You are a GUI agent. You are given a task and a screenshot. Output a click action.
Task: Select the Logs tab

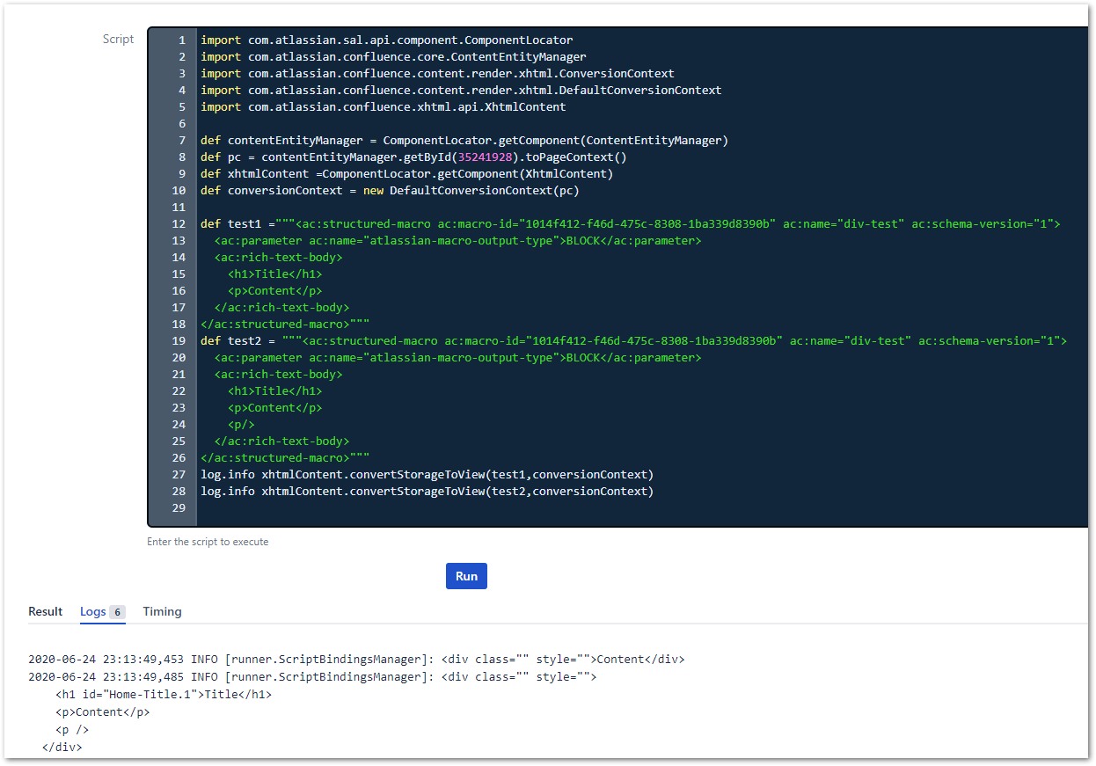91,611
